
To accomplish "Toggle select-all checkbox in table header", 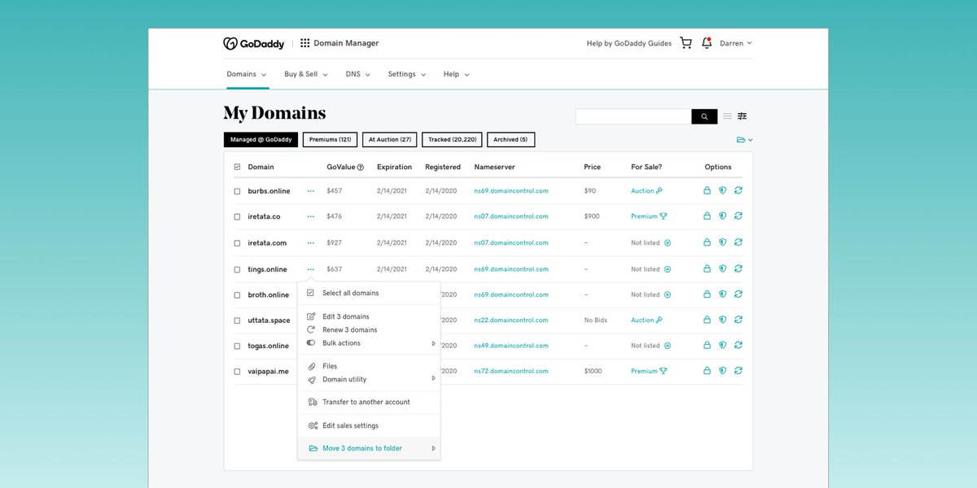I will pos(237,167).
